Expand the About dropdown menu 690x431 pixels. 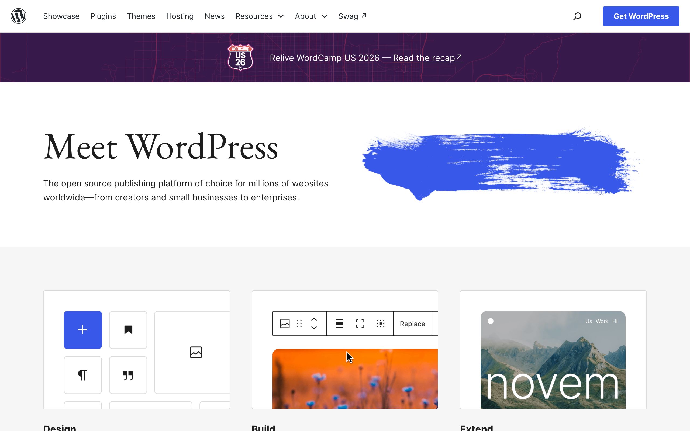pos(311,16)
